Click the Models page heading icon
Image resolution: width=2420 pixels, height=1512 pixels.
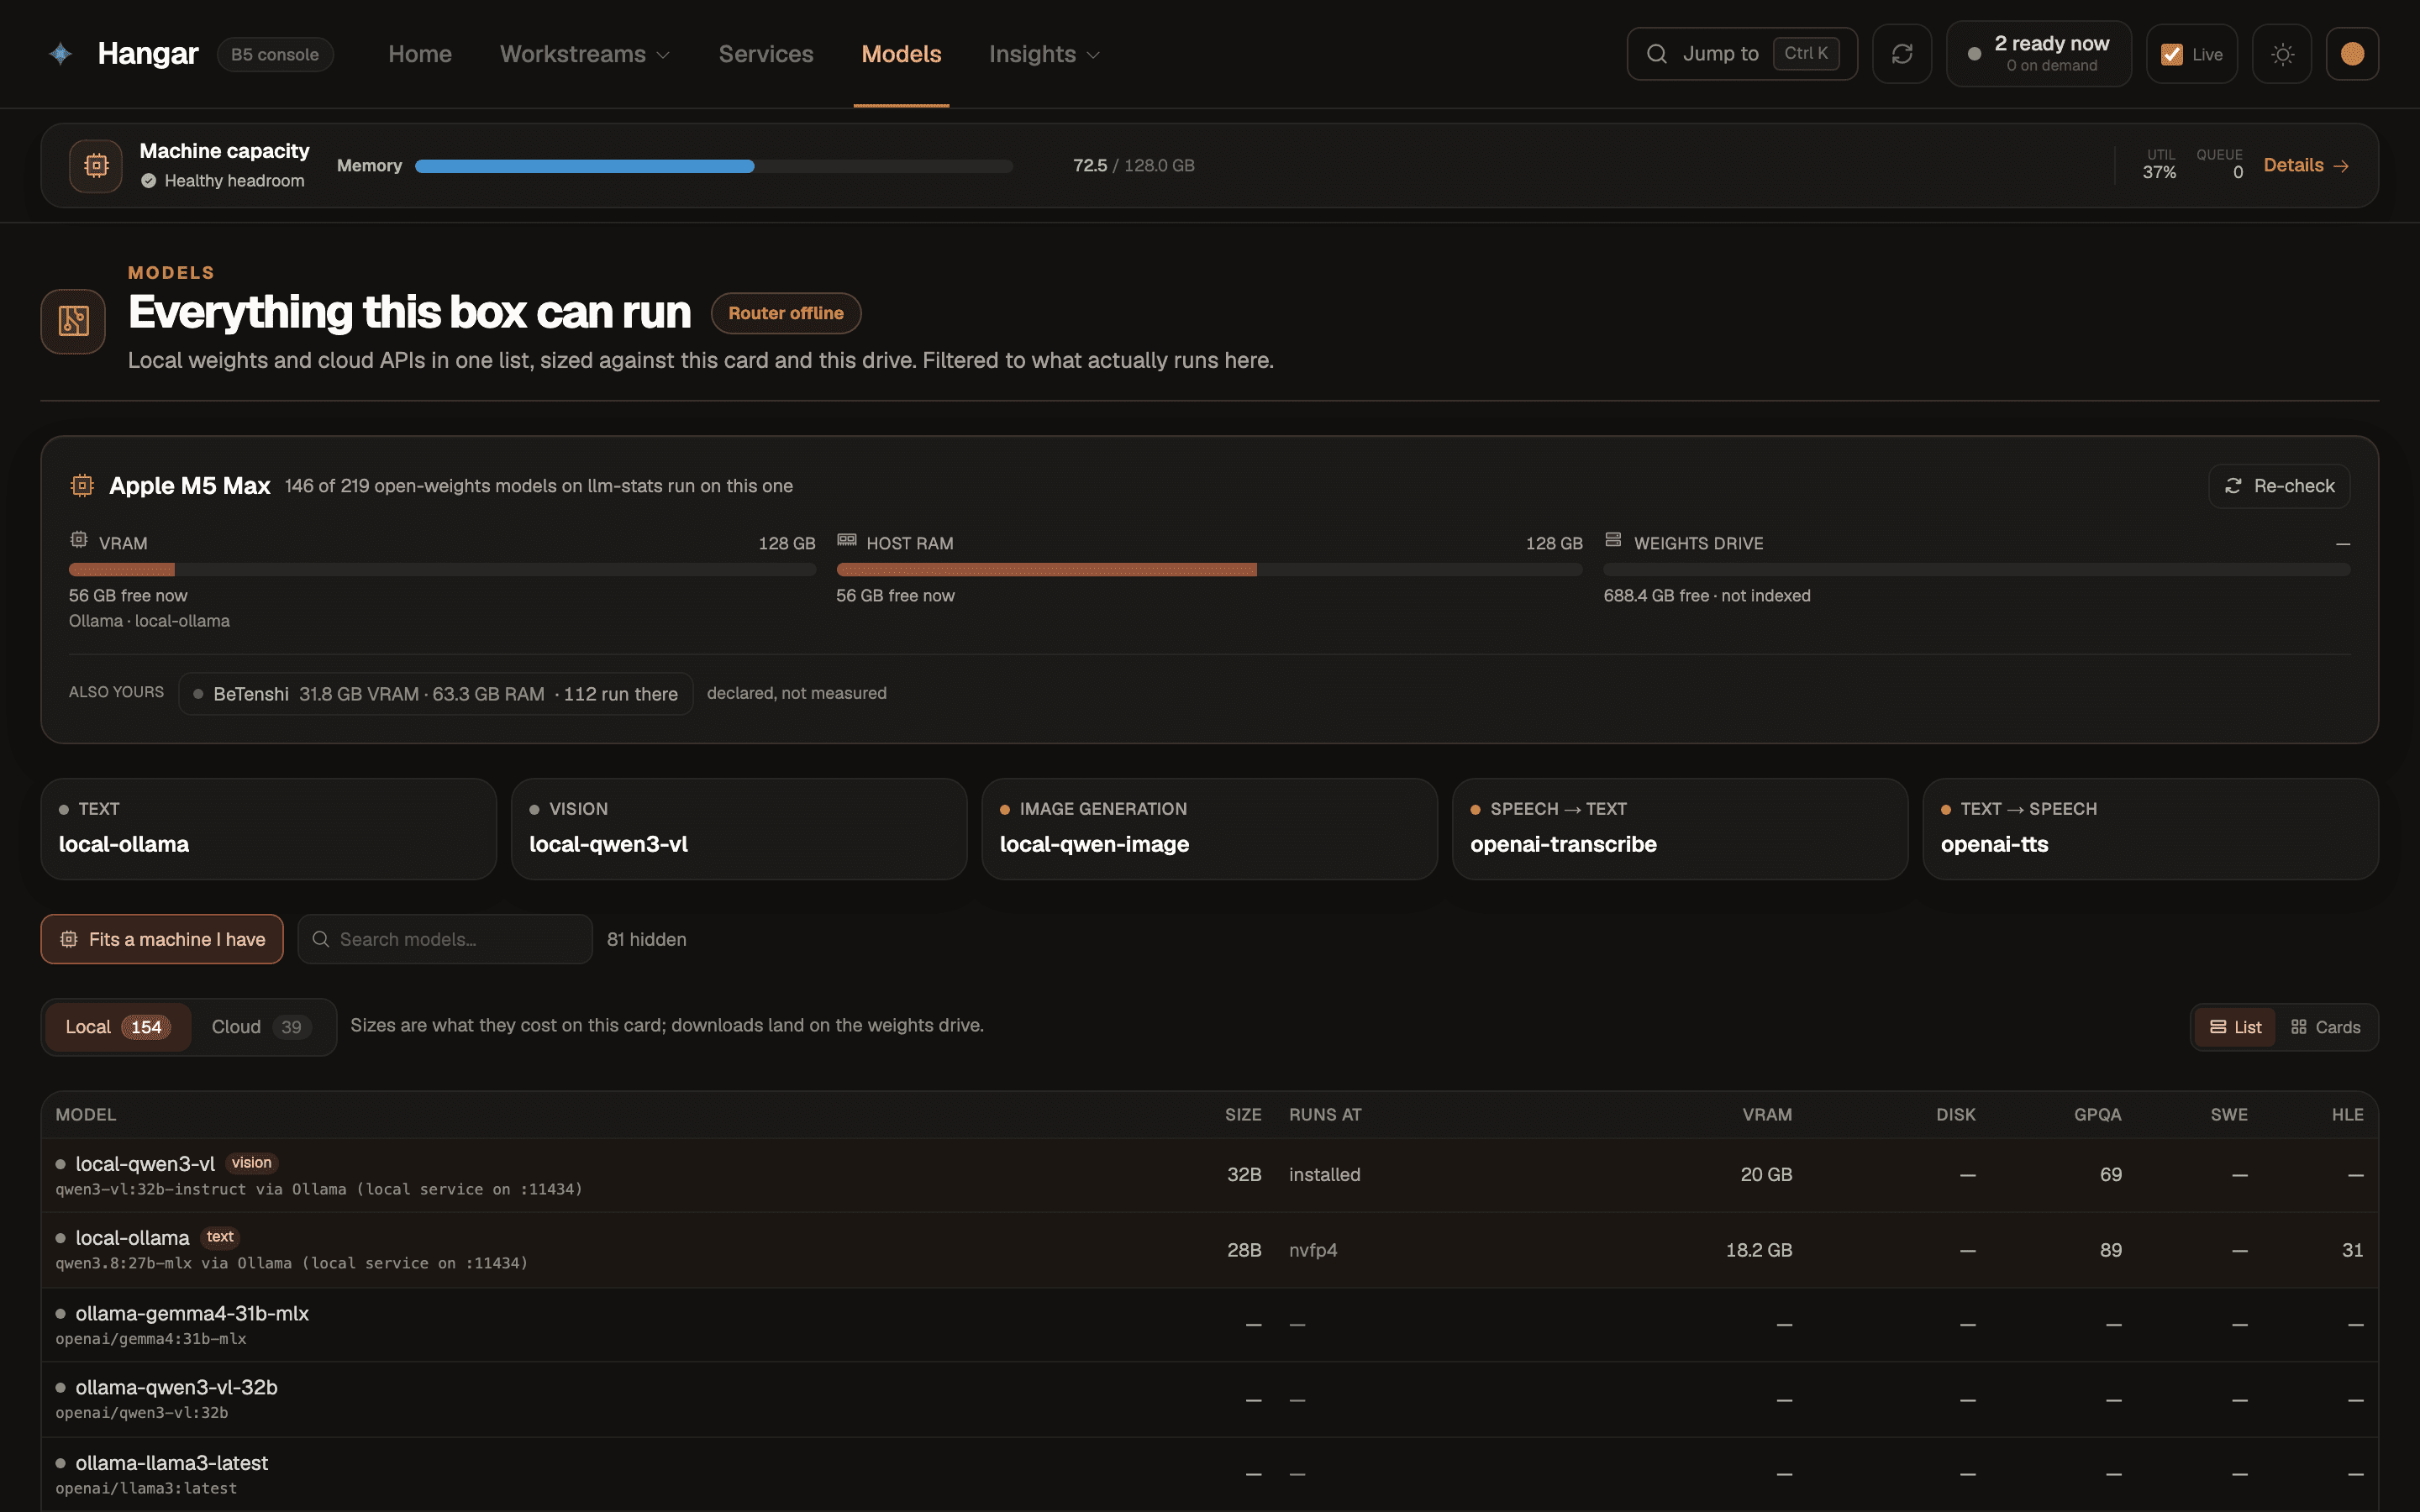tap(73, 321)
